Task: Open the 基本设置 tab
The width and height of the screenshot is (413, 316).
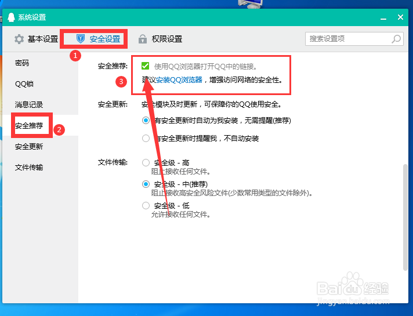Action: [x=37, y=39]
